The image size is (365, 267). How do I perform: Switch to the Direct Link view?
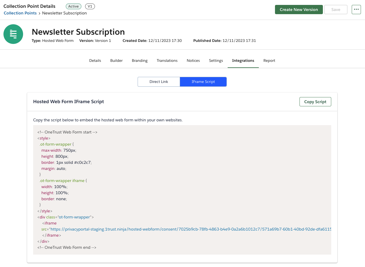point(159,81)
